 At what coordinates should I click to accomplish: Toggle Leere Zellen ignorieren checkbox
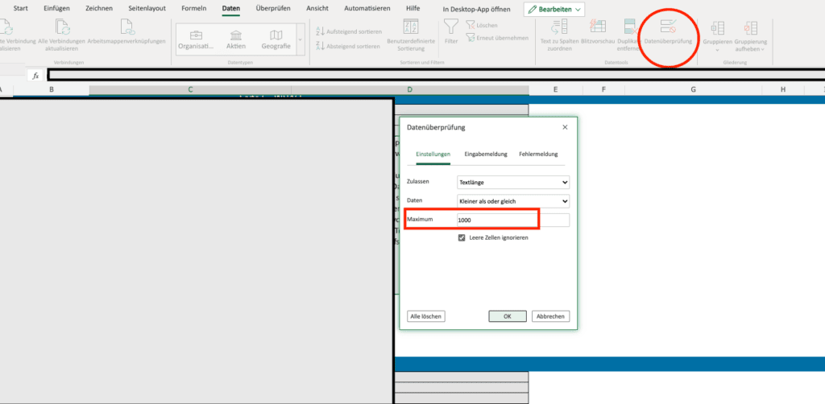(462, 238)
